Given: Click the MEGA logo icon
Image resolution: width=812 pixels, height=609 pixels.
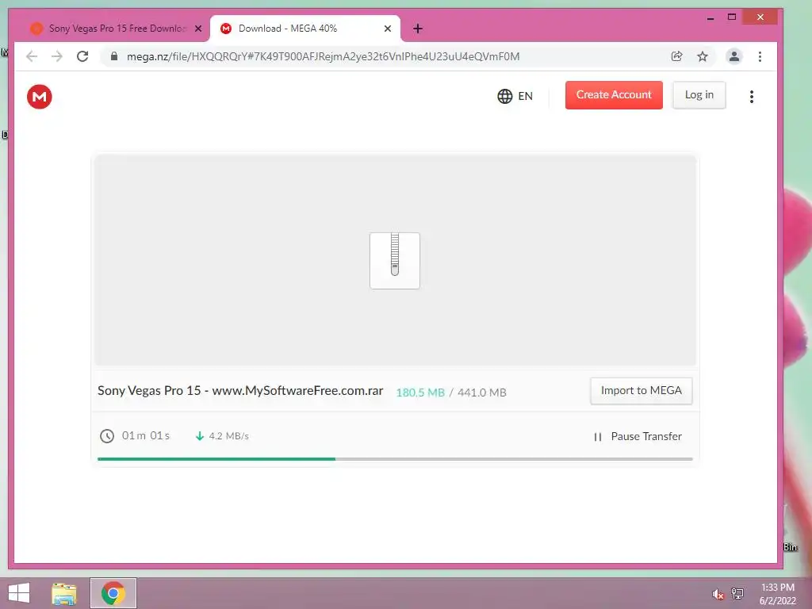Looking at the screenshot, I should pos(40,96).
